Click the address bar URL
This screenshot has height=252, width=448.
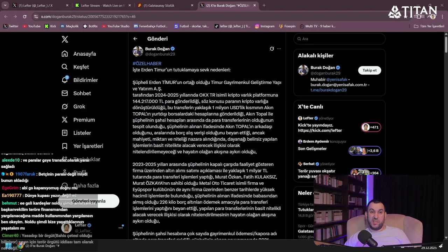point(88,16)
